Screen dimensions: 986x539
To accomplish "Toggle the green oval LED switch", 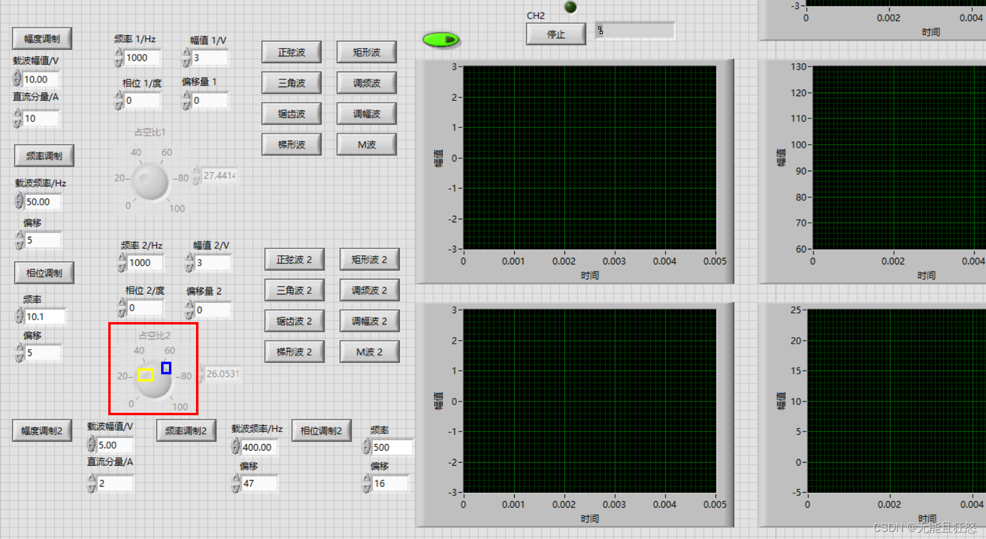I will [441, 40].
